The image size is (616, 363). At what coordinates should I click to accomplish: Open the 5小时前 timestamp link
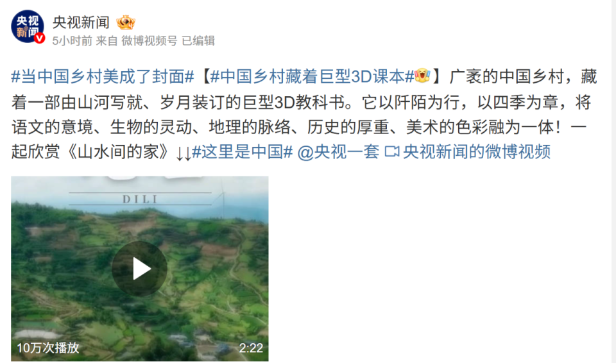click(x=73, y=40)
